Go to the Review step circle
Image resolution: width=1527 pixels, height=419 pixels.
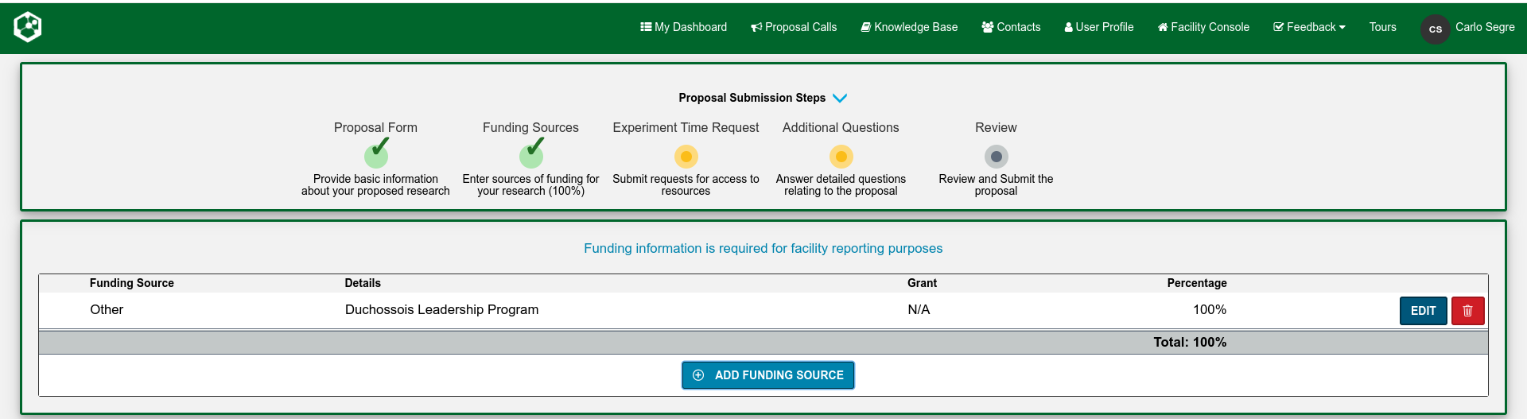click(996, 157)
